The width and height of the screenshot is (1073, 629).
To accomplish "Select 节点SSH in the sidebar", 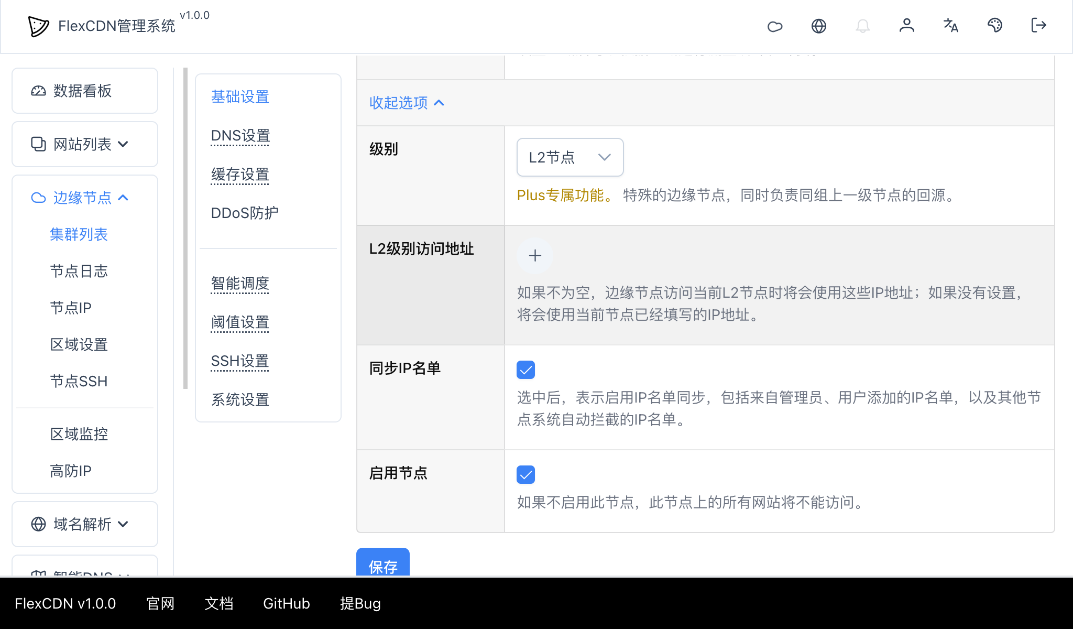I will click(x=79, y=381).
